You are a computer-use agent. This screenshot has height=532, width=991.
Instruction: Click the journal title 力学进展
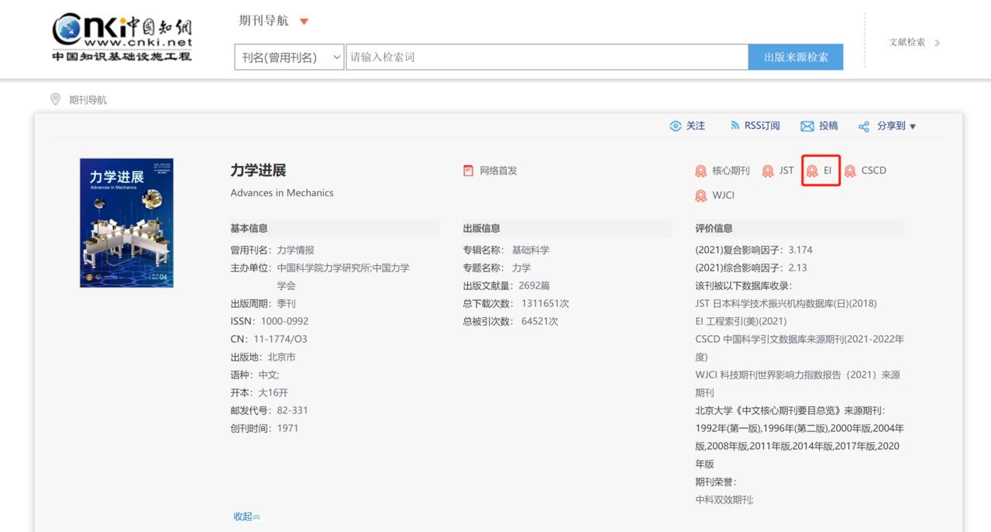(258, 171)
